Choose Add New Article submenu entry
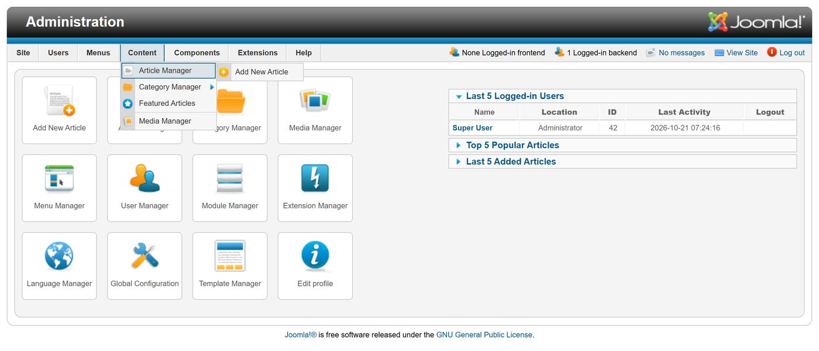Viewport: 819px width, 351px height. 260,72
